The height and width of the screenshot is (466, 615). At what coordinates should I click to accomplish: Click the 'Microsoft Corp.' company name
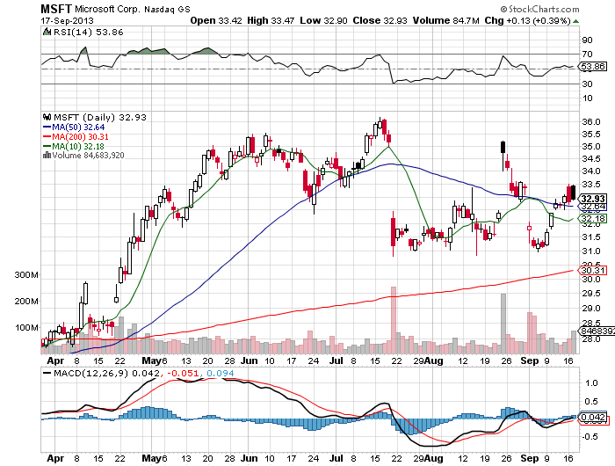tap(106, 9)
